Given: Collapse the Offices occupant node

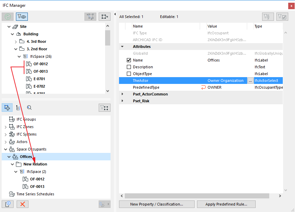Looking at the screenshot, I should pos(9,157).
